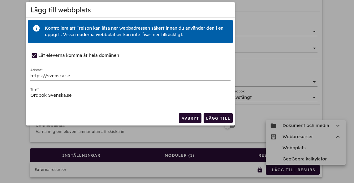Click the lock icon beside Externa resurser
This screenshot has height=183, width=354.
[260, 170]
